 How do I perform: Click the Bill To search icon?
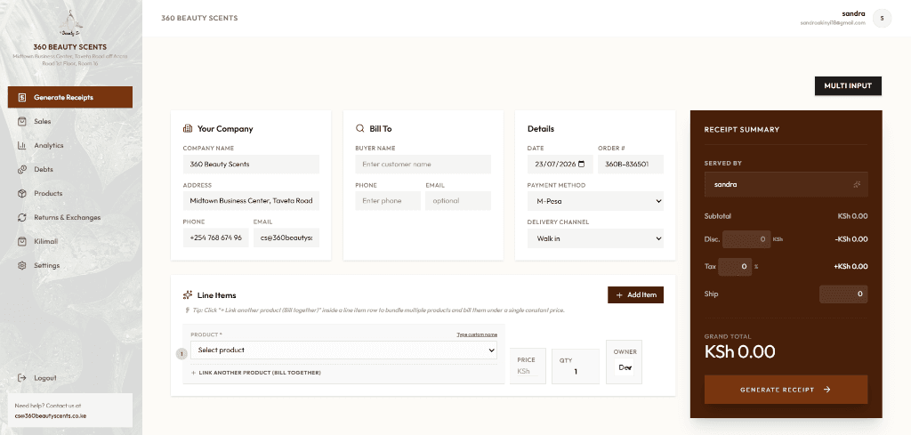point(360,128)
